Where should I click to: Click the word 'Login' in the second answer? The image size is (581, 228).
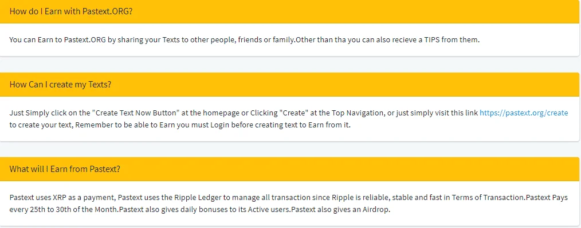(220, 125)
